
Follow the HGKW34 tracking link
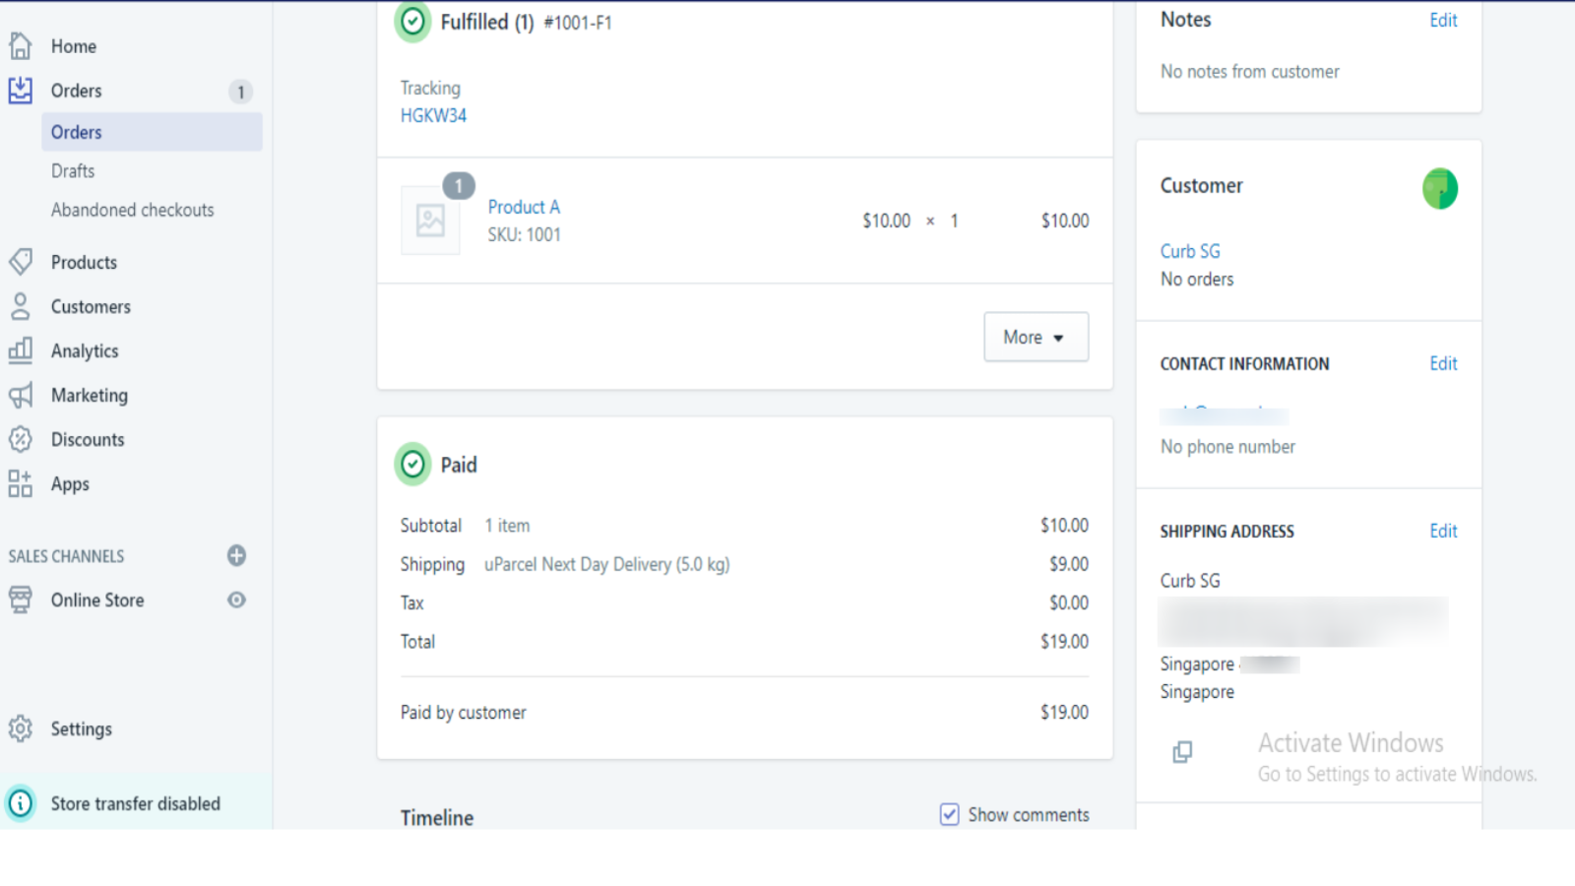tap(433, 115)
